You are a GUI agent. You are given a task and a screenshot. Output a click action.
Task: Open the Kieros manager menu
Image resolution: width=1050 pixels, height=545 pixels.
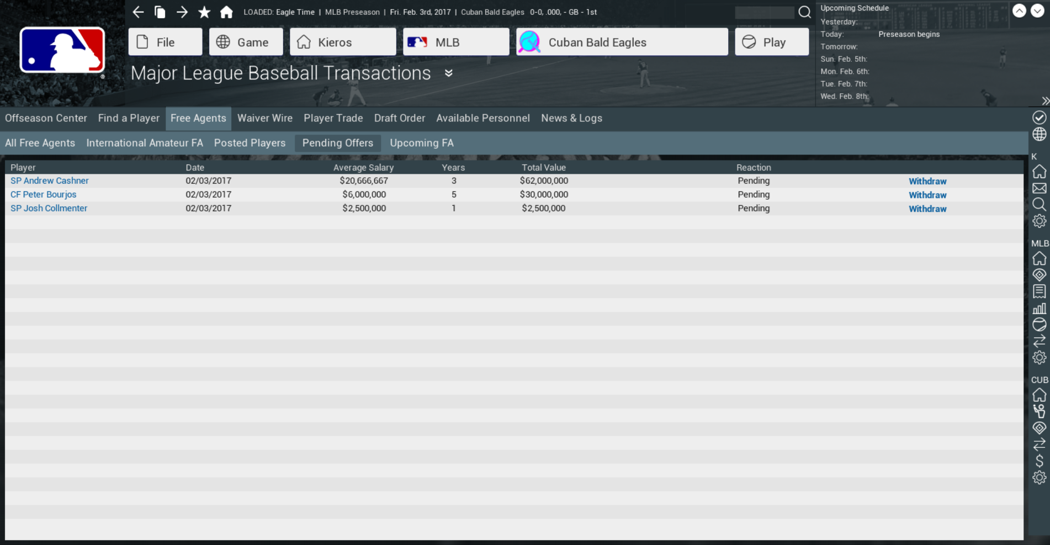click(x=343, y=42)
